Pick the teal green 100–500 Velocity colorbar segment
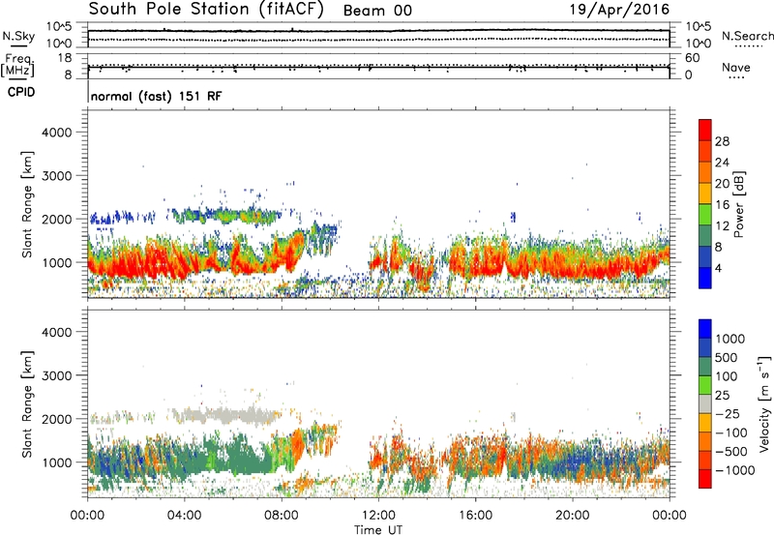Viewport: 774px width, 536px height. click(x=705, y=367)
